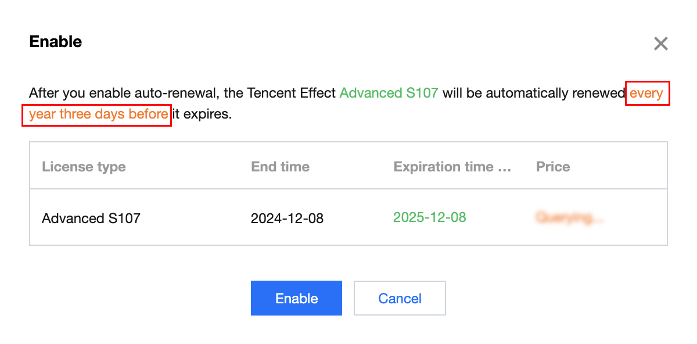Click the Advanced S107 table cell

pyautogui.click(x=91, y=218)
